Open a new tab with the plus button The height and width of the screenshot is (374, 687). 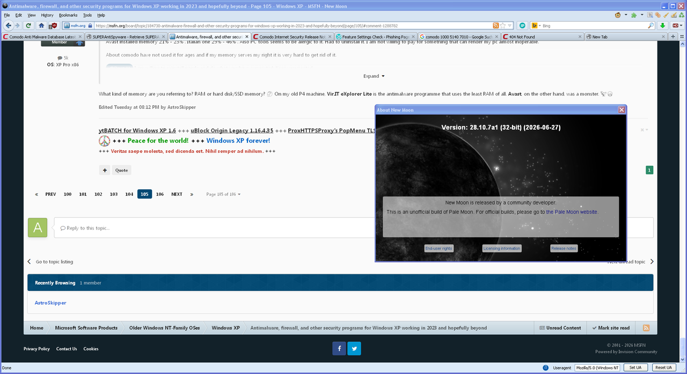pos(674,36)
